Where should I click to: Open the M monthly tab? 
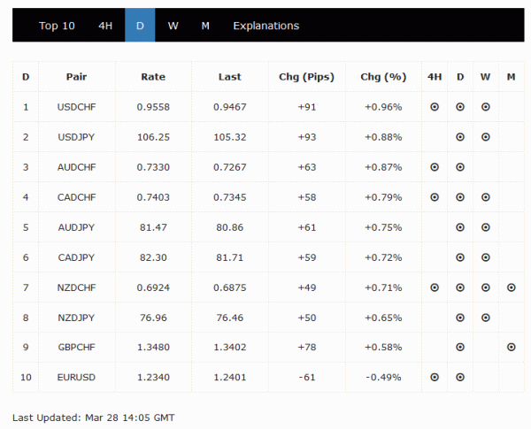205,26
